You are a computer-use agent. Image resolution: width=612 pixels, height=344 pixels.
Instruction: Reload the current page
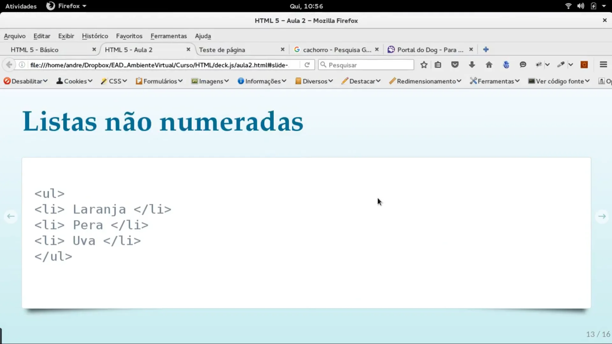click(x=307, y=65)
